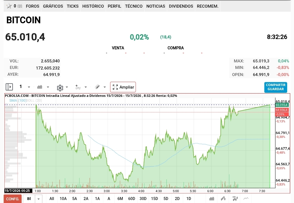Image resolution: width=294 pixels, height=203 pixels.
Task: Click the VENTA label
Action: point(118,48)
